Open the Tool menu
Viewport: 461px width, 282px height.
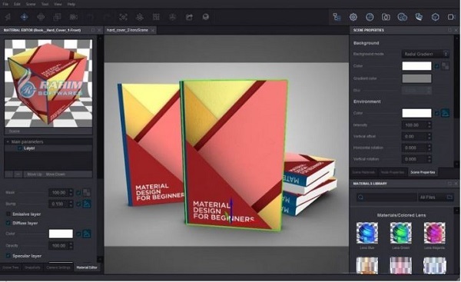(45, 4)
